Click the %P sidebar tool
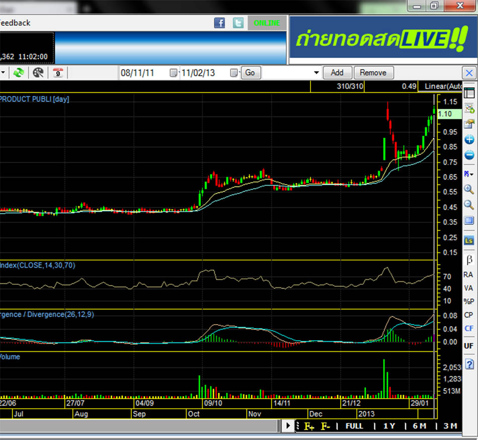 click(x=468, y=301)
